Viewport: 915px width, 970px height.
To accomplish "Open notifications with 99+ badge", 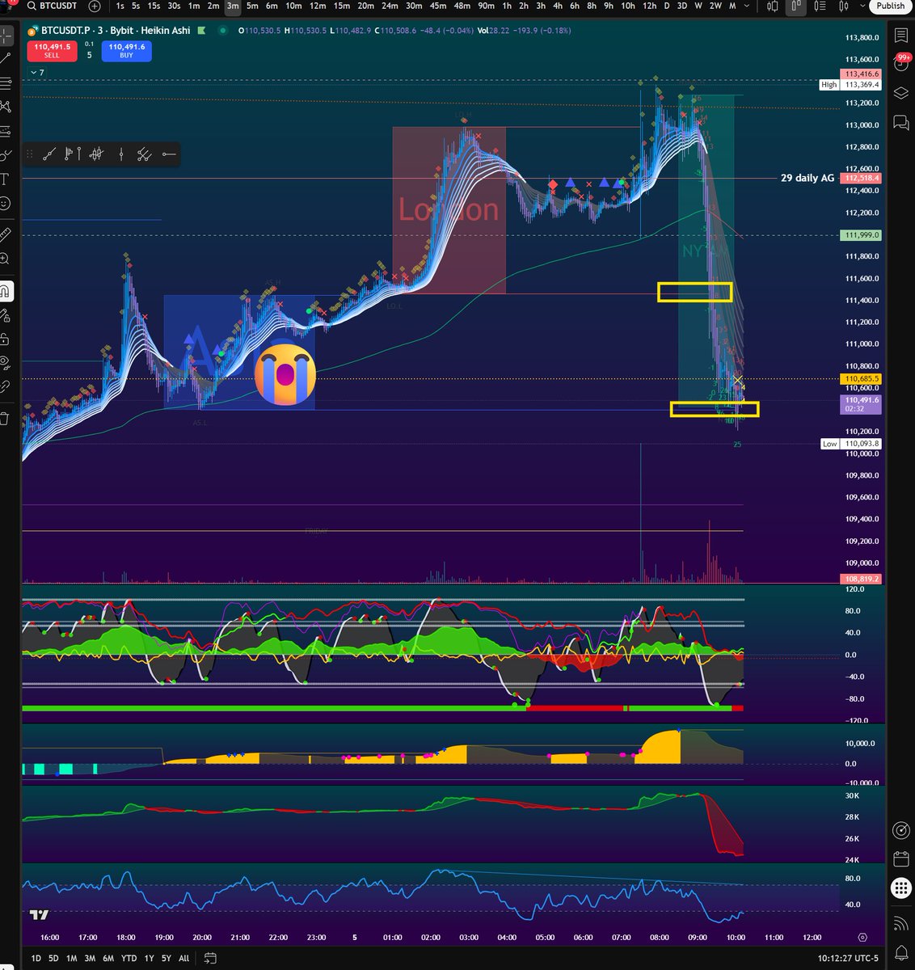I will pos(901,64).
